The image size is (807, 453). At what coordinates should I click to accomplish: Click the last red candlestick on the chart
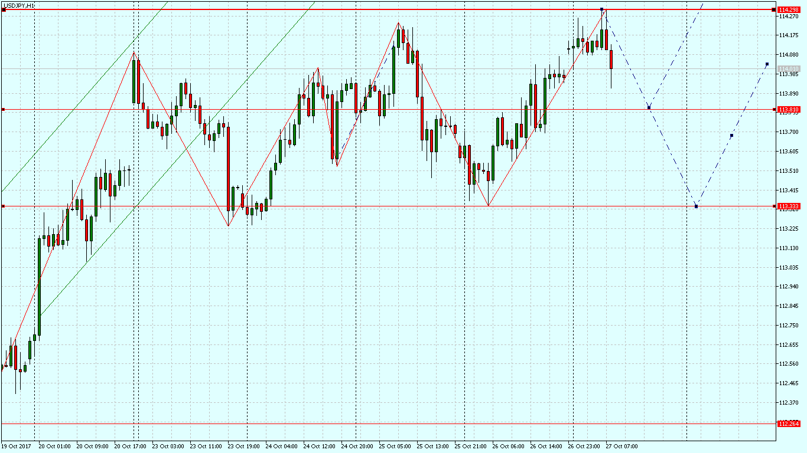click(611, 60)
